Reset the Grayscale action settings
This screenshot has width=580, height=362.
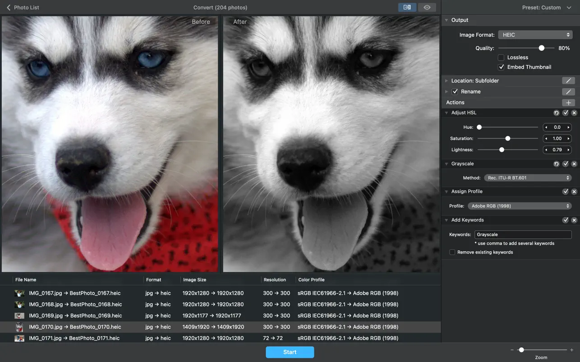tap(556, 164)
